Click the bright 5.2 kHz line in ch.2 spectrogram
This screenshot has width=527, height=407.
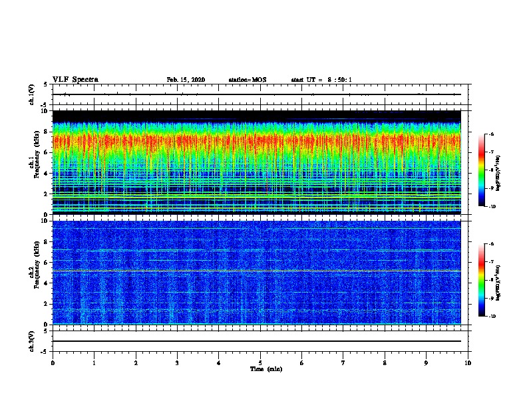(257, 271)
